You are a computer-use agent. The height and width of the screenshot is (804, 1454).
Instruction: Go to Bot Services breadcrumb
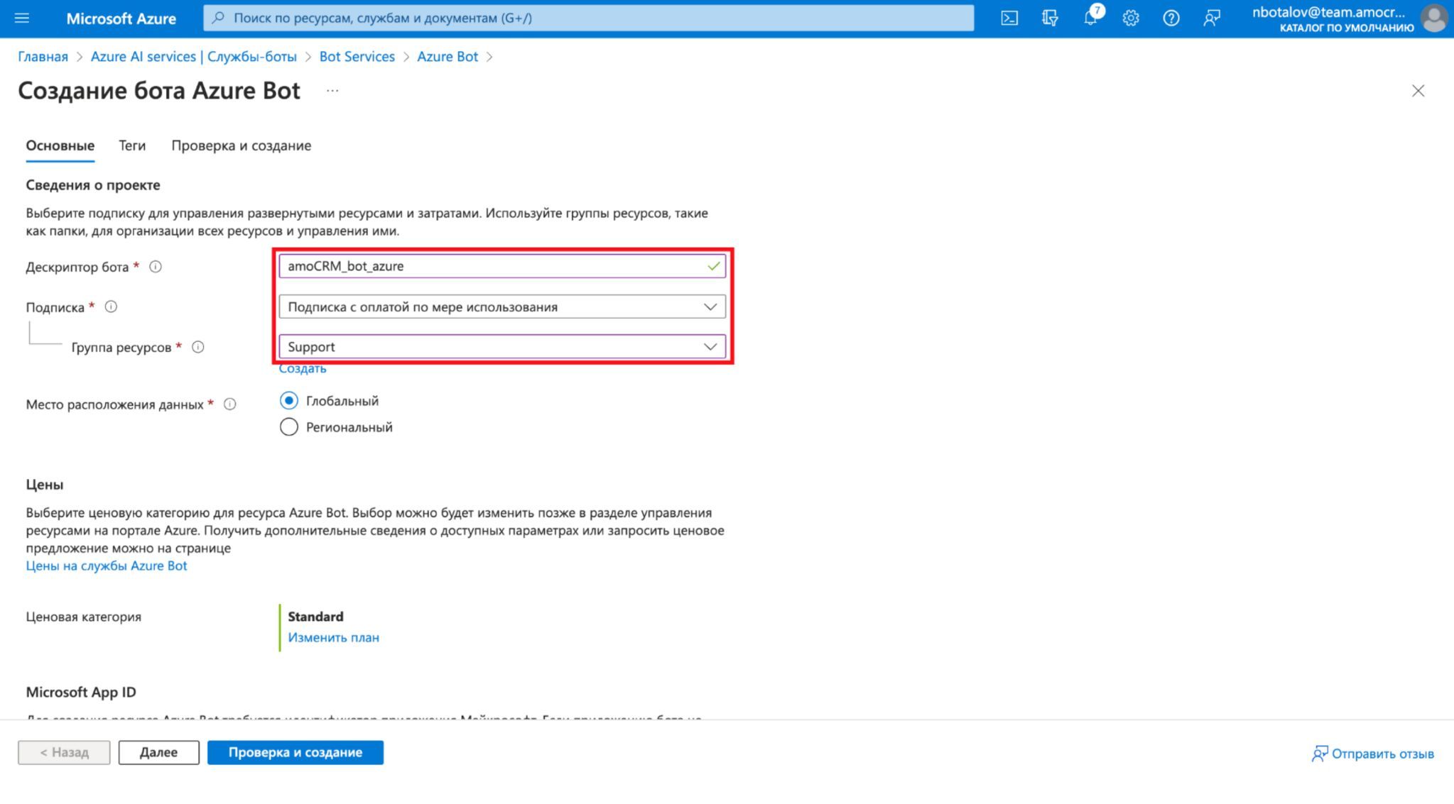click(x=357, y=57)
